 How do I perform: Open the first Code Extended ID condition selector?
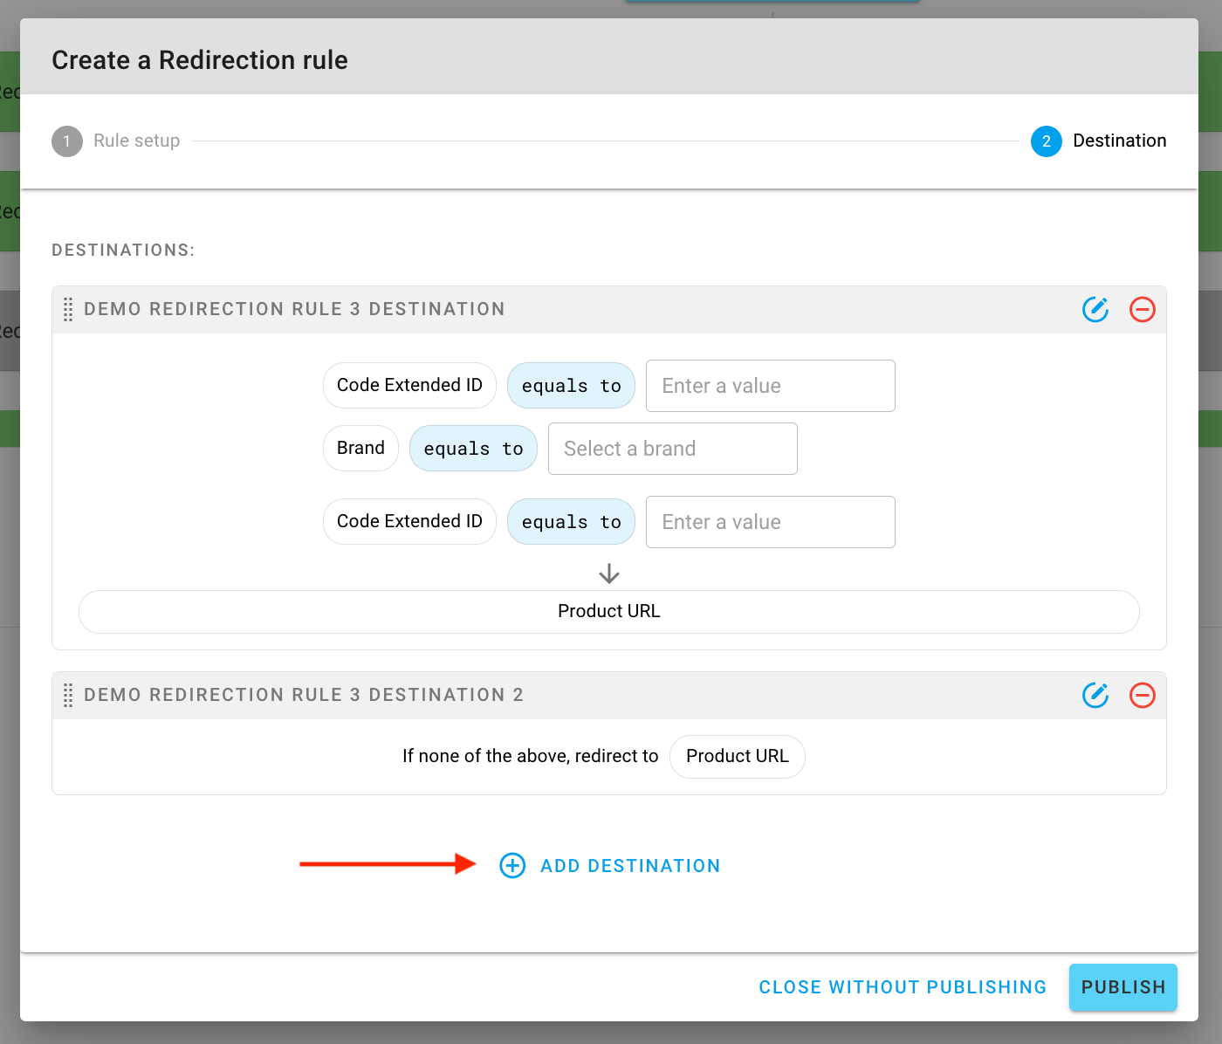409,385
